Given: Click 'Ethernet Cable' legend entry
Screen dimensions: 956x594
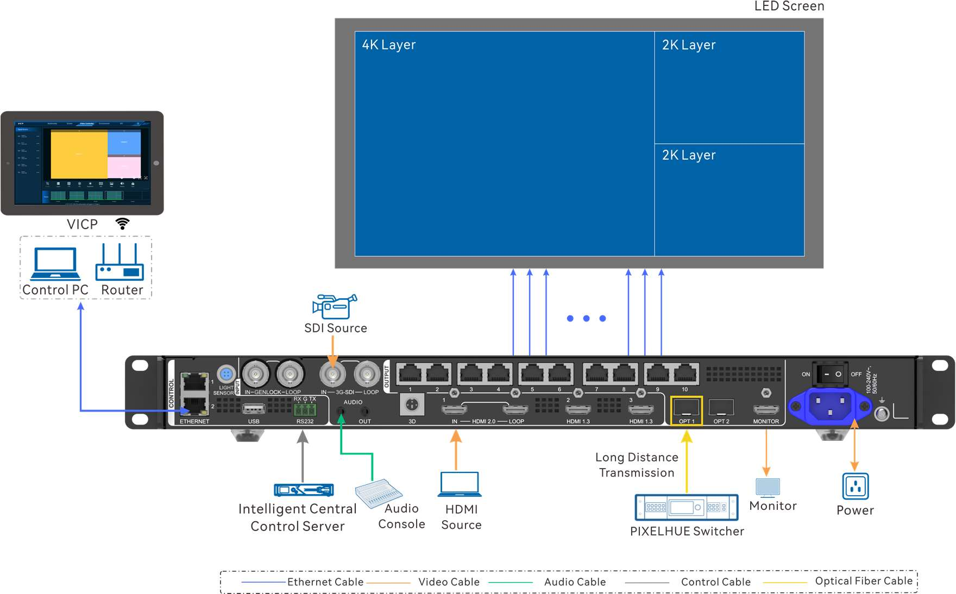Looking at the screenshot, I should pos(325,582).
